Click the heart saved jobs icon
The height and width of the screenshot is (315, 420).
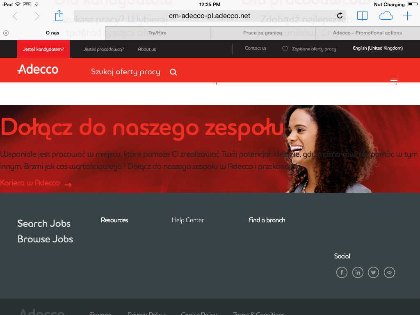(x=285, y=49)
